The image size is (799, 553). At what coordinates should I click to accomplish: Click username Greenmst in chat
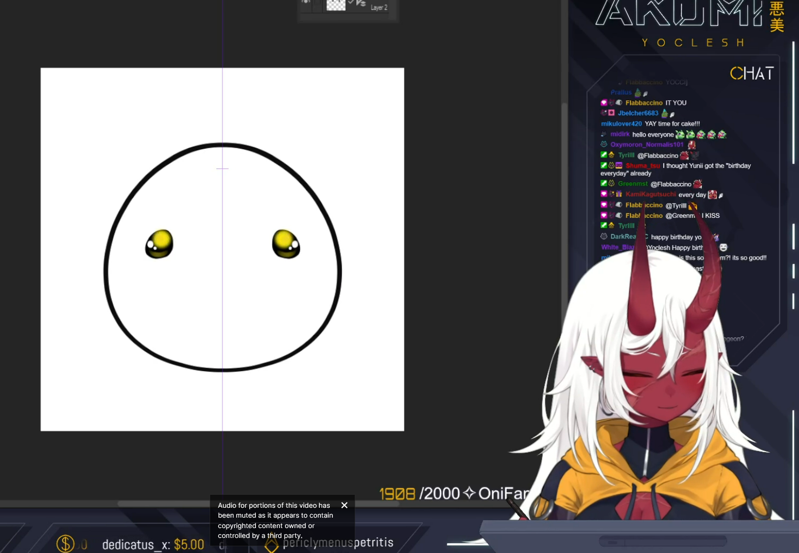(633, 184)
